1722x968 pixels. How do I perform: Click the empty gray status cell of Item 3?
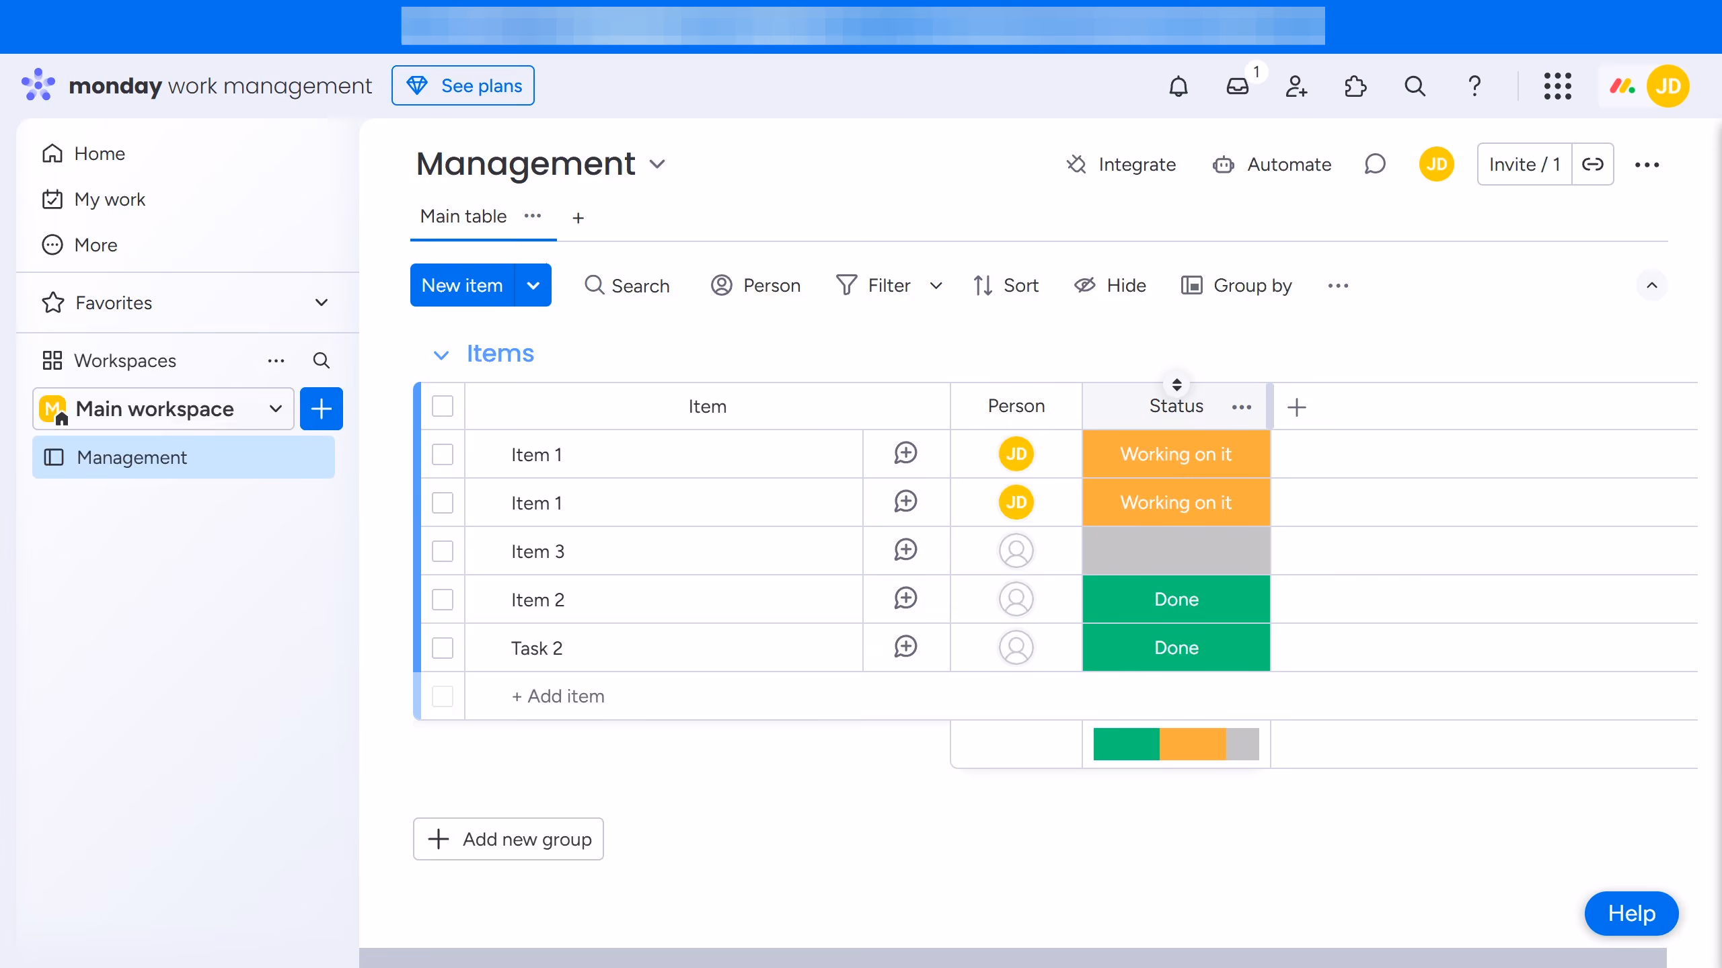[x=1176, y=551]
